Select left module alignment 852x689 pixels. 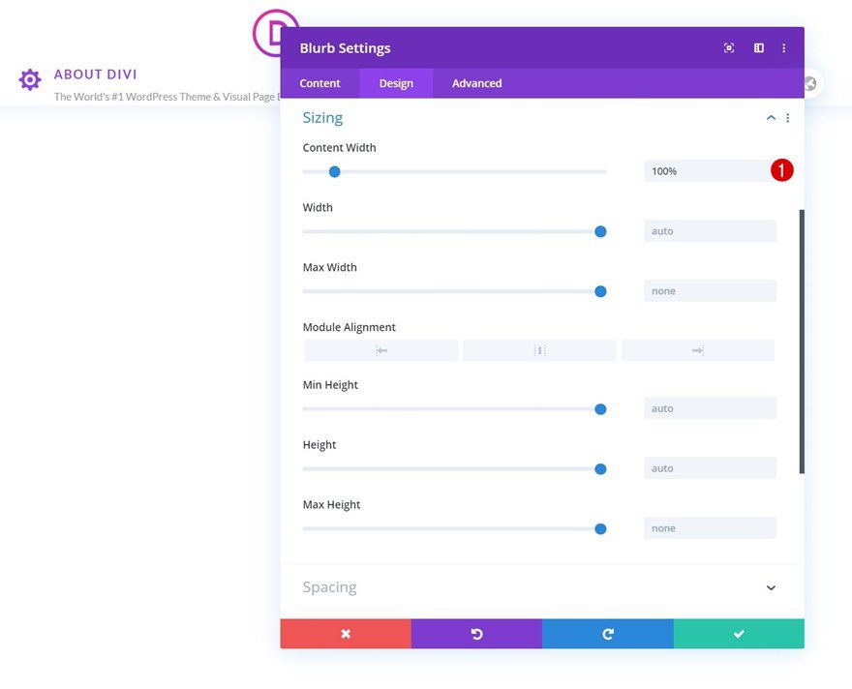(x=380, y=349)
